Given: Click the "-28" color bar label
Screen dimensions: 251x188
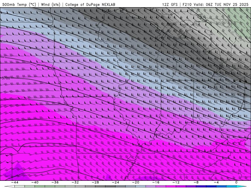Looking at the screenshot, I should click(95, 182).
